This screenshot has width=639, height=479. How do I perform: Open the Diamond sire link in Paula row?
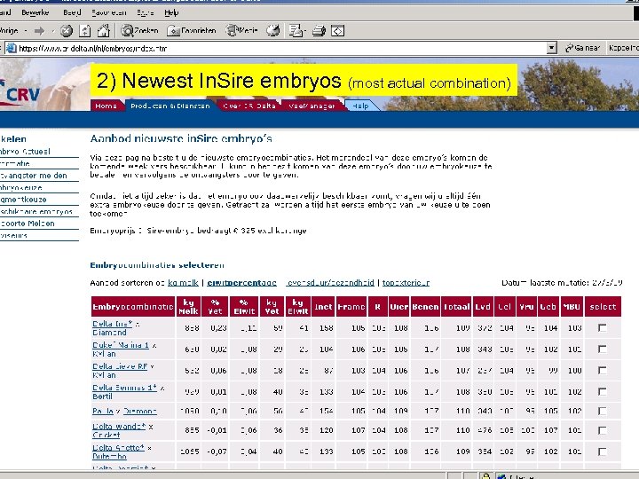coord(140,411)
